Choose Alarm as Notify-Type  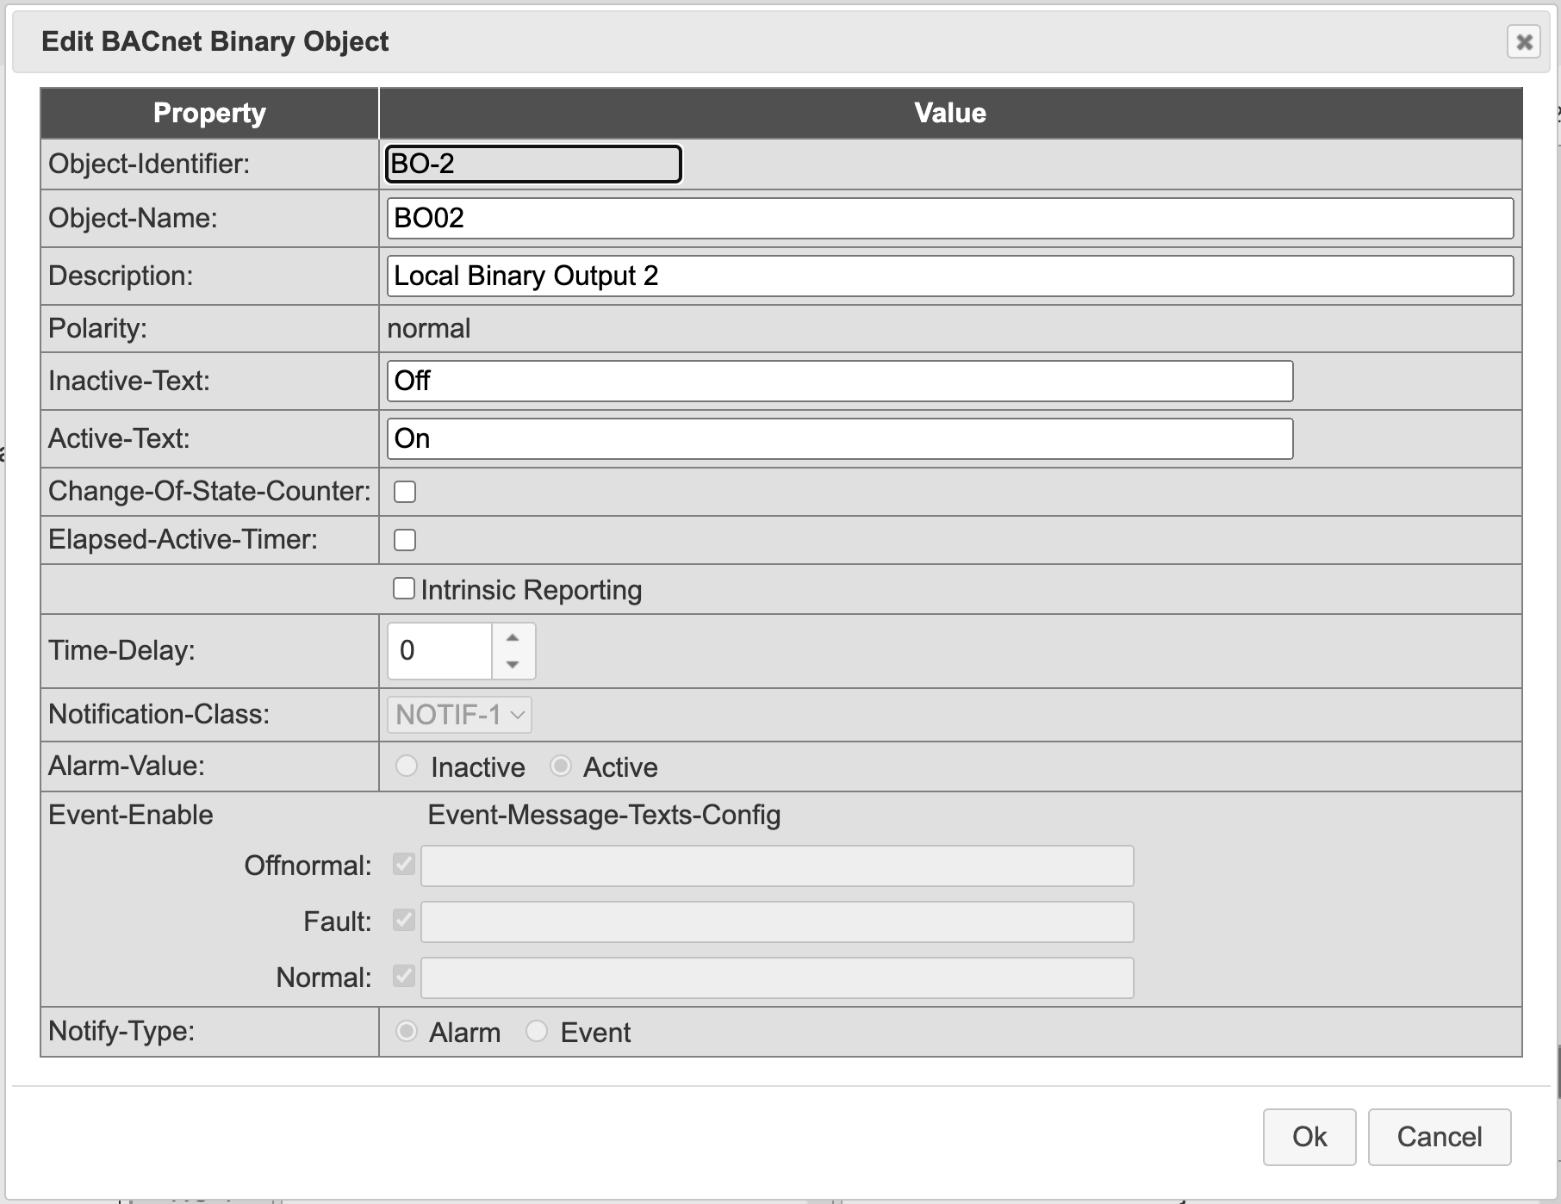pyautogui.click(x=407, y=1031)
